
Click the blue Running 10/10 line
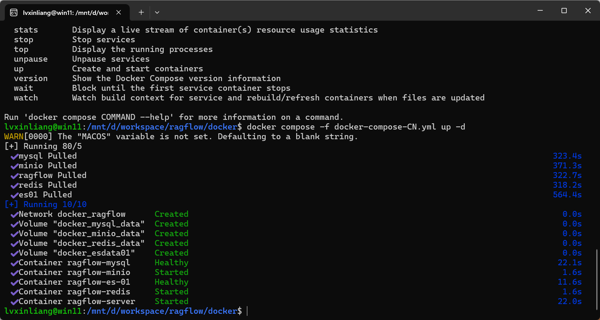click(x=45, y=205)
